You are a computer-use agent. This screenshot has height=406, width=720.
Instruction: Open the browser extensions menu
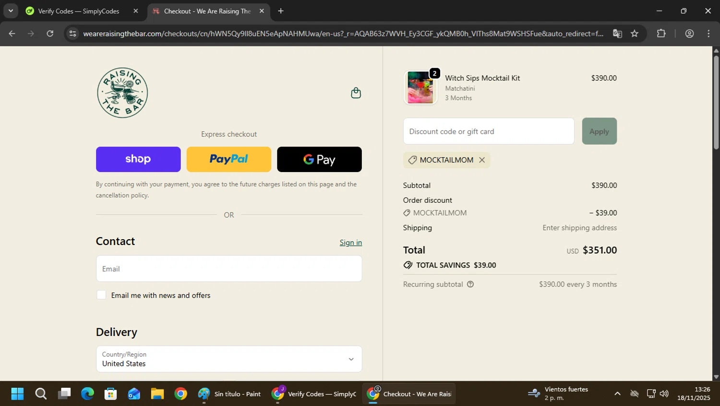coord(661,34)
